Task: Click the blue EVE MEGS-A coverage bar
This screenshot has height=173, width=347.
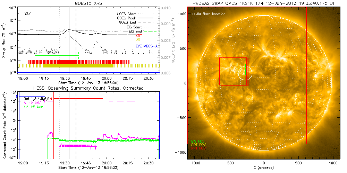Action: (88, 72)
